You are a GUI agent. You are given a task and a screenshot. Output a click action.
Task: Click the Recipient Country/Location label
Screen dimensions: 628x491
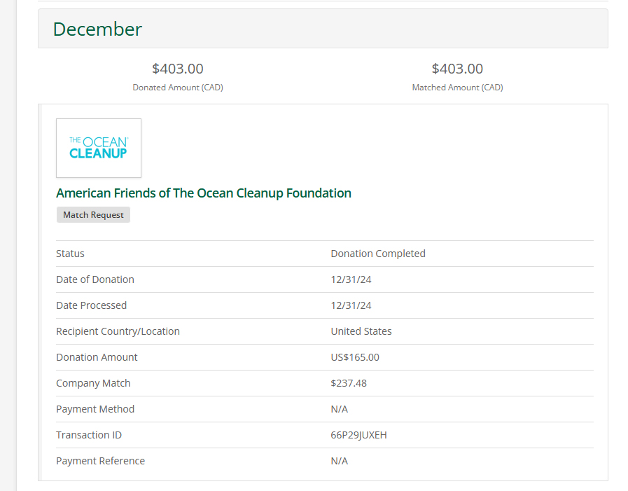[118, 331]
